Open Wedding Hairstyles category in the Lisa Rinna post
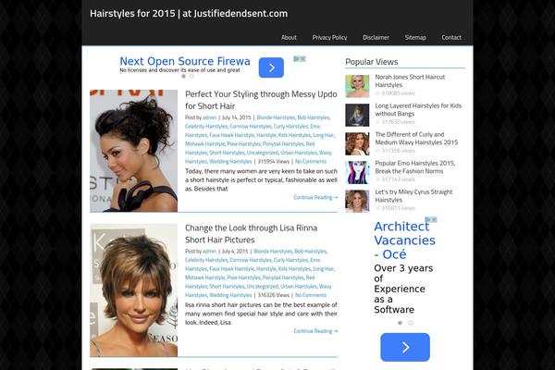The height and width of the screenshot is (370, 555). (x=230, y=295)
